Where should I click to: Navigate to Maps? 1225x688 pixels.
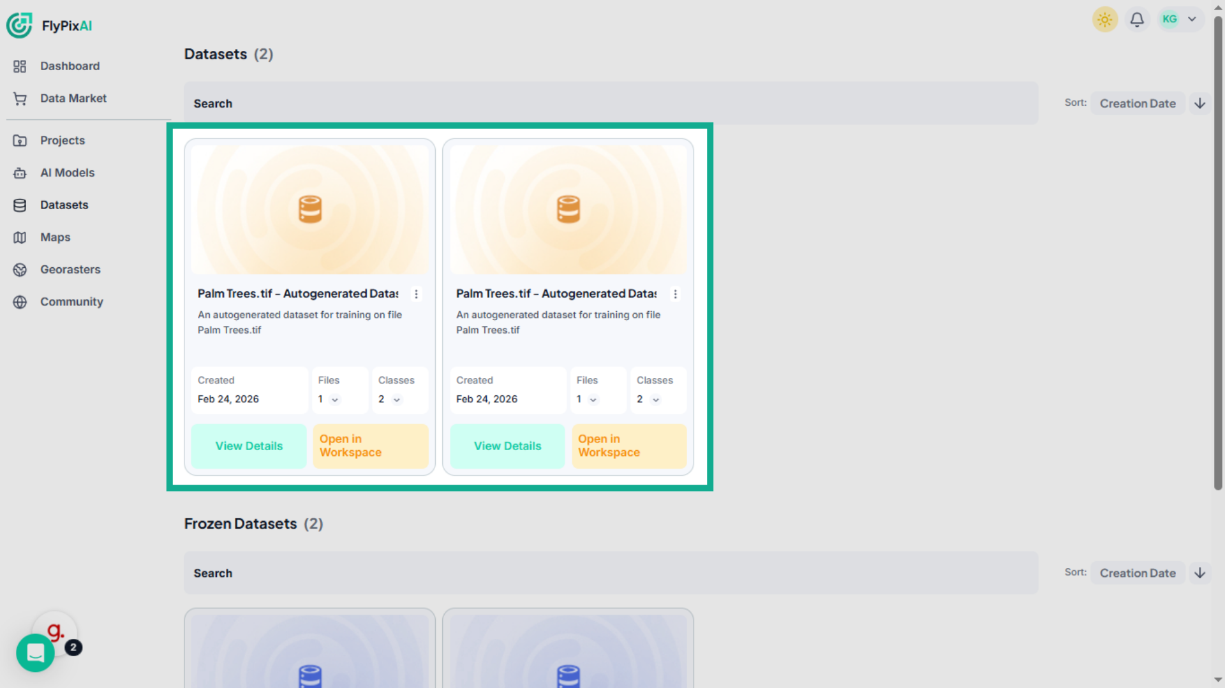tap(56, 238)
